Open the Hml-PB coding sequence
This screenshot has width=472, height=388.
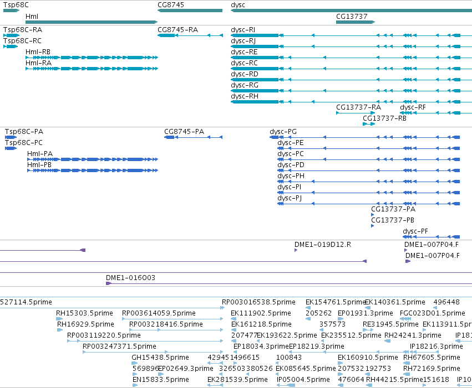[x=93, y=170]
